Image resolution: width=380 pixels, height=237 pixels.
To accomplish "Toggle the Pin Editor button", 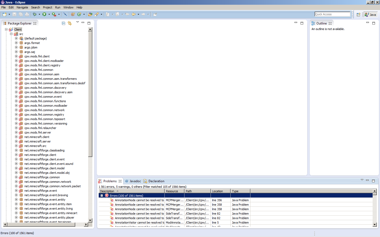I will pyautogui.click(x=155, y=14).
